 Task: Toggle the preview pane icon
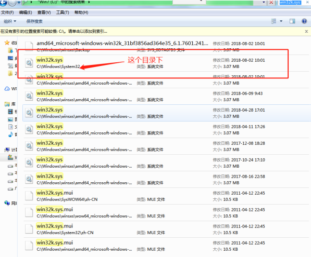click(292, 21)
